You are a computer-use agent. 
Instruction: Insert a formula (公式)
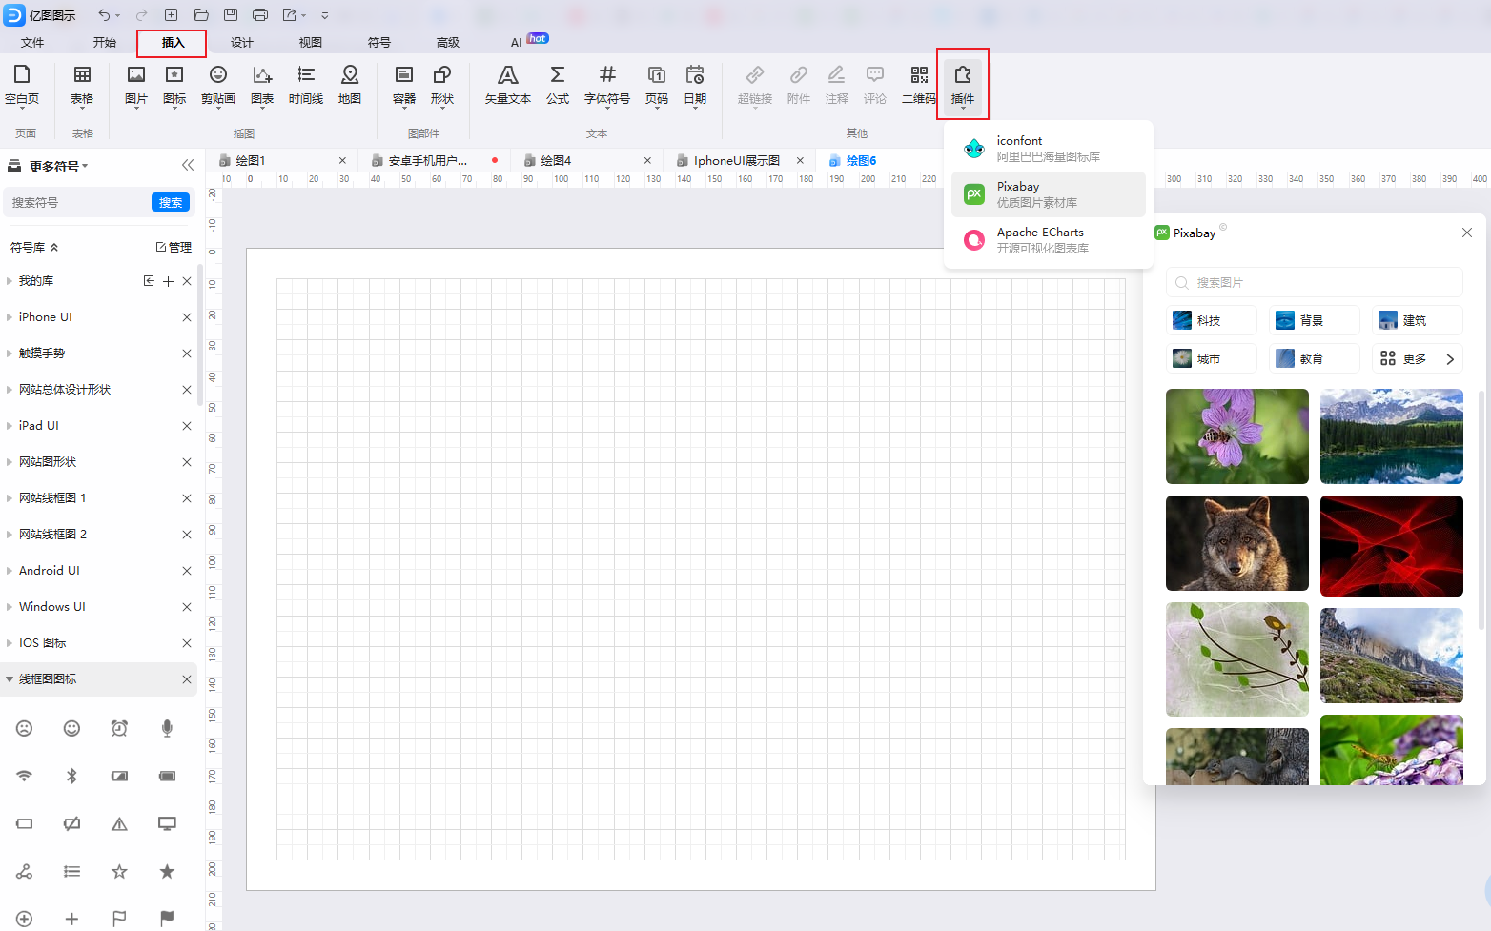[x=558, y=85]
